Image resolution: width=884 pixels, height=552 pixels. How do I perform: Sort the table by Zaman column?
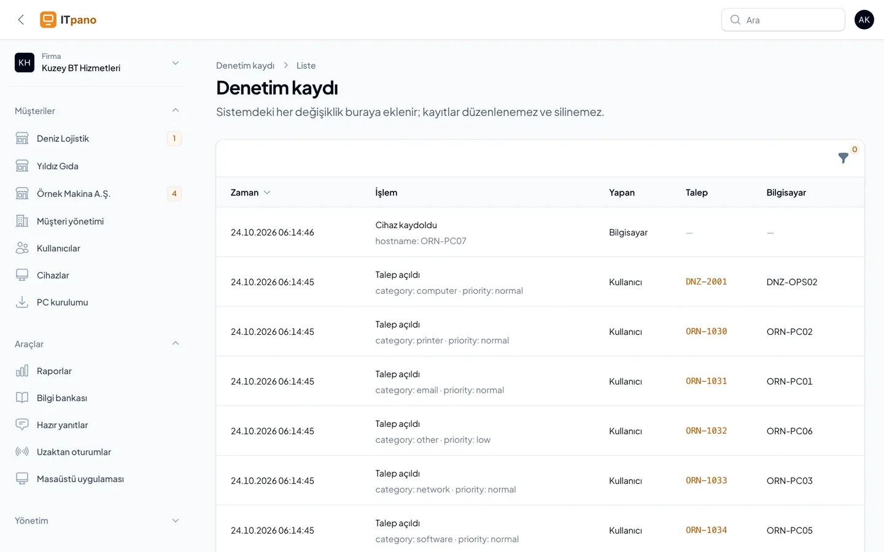(250, 193)
